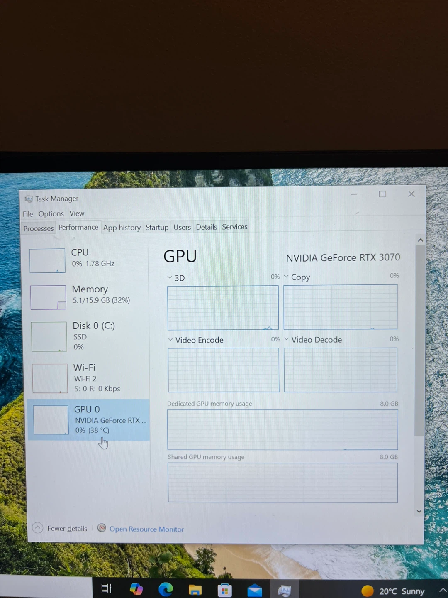The image size is (448, 598).
Task: Click the vertical scrollbar thumb
Action: tap(420, 341)
